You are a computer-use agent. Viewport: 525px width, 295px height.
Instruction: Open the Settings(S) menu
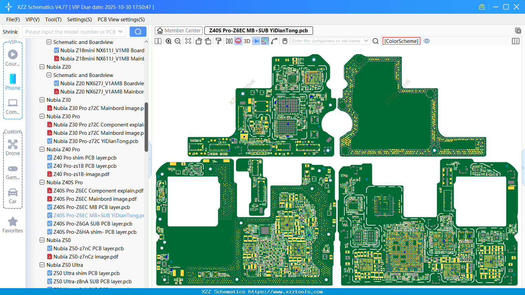pos(80,20)
